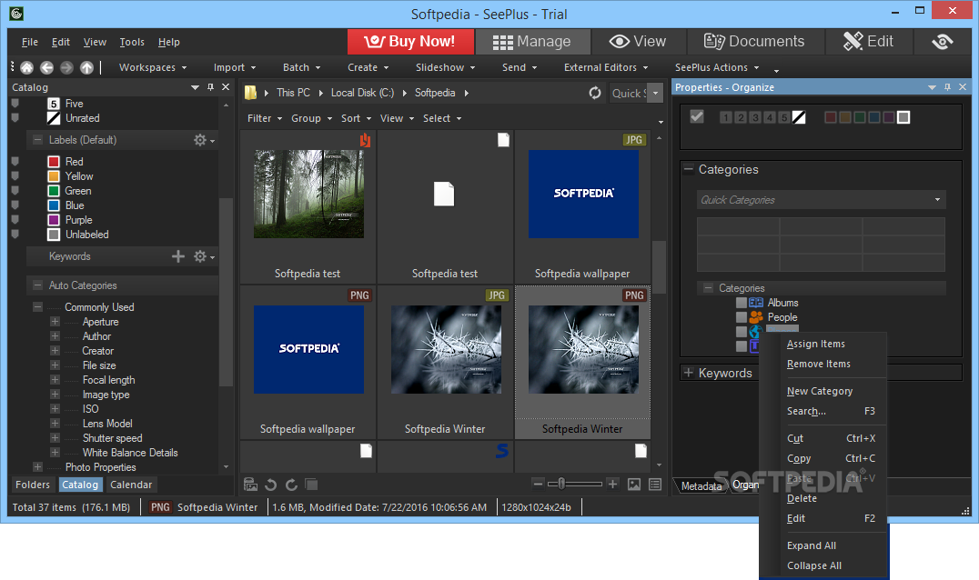Click the Buy Now! button
979x580 pixels.
coord(409,41)
